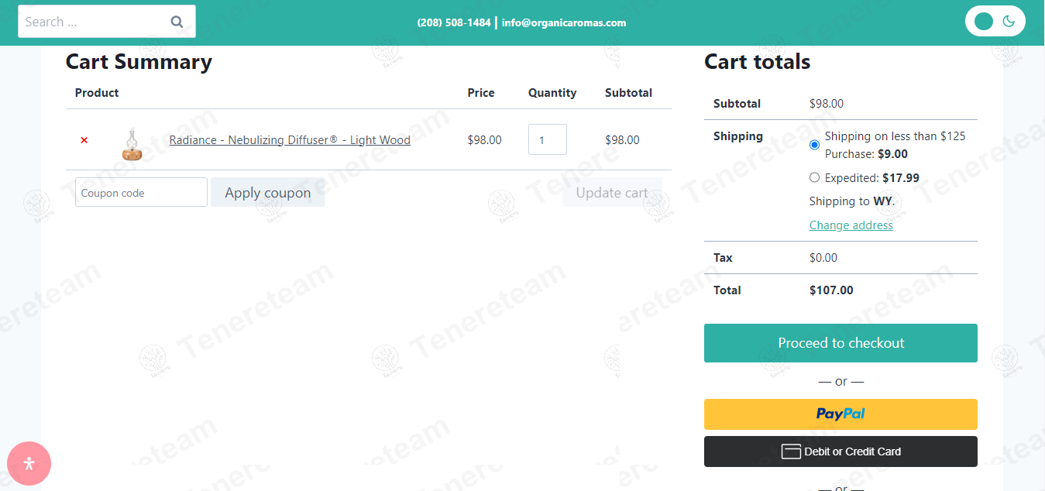Select the Expedited $17.99 shipping option
This screenshot has width=1045, height=491.
point(814,177)
